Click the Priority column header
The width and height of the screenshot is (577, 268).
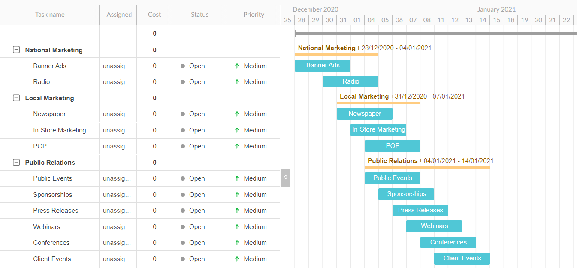point(254,15)
